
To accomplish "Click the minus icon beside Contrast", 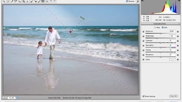I will 143,41.
